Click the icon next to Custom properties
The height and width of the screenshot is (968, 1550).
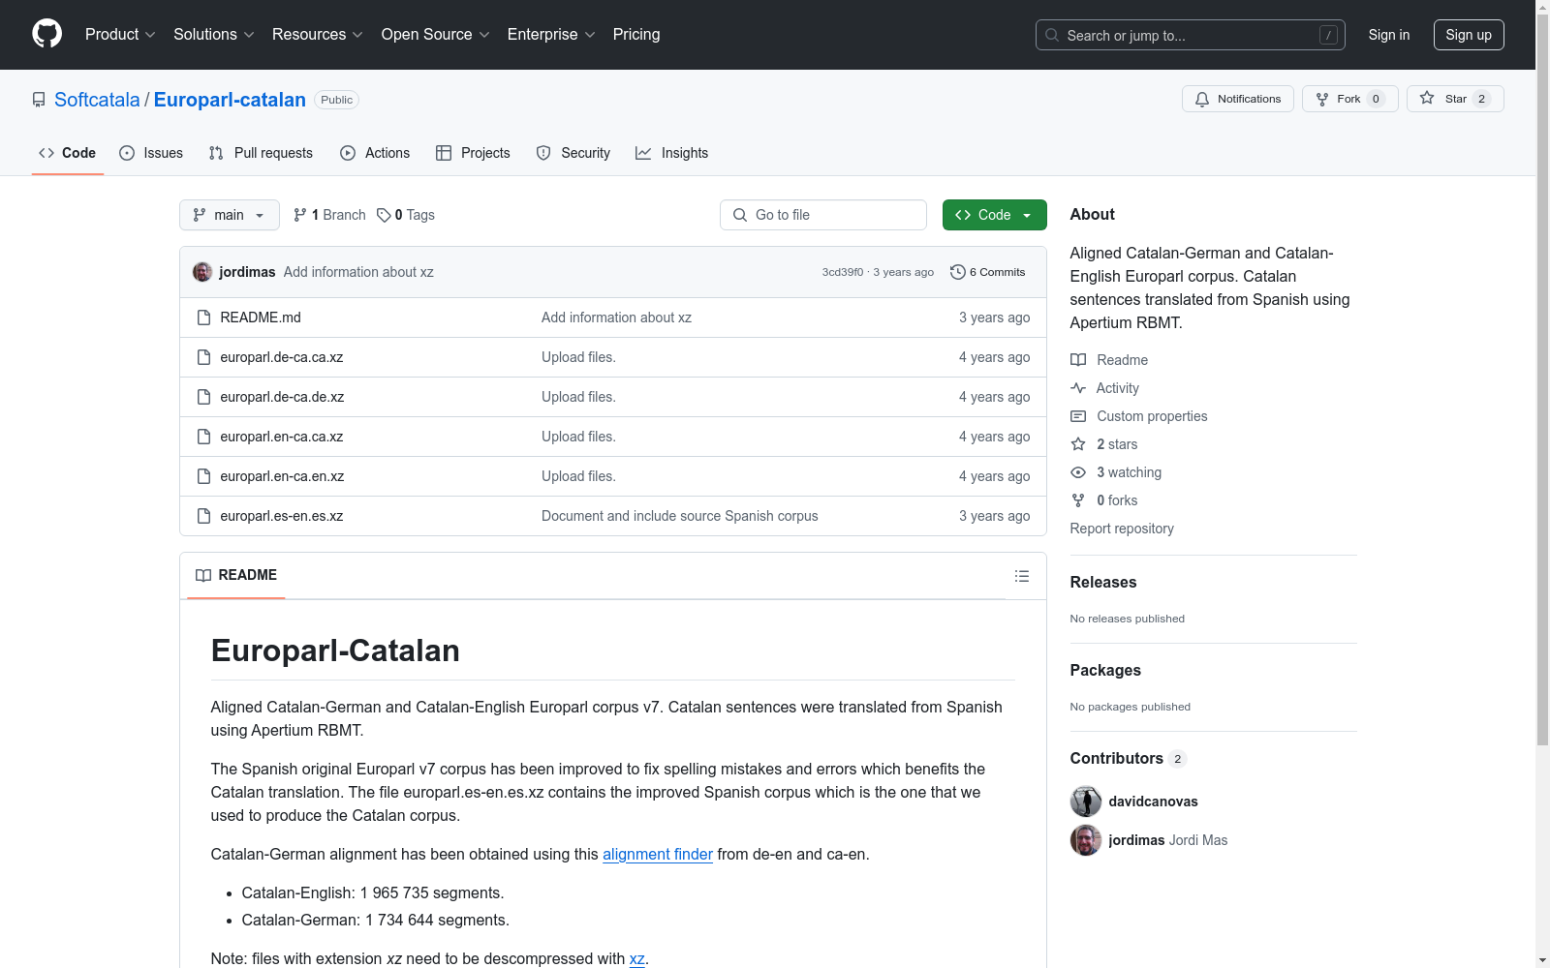coord(1078,416)
